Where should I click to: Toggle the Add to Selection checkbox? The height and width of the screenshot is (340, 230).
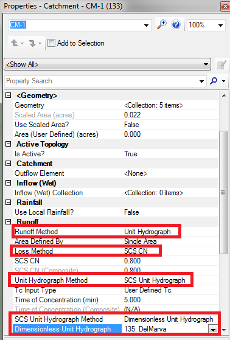51,43
